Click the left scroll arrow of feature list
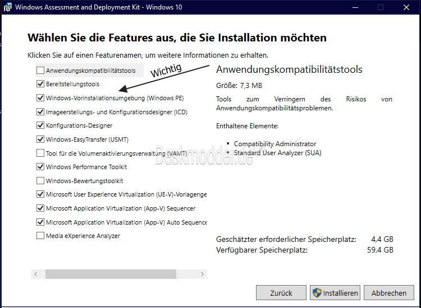 (36, 274)
